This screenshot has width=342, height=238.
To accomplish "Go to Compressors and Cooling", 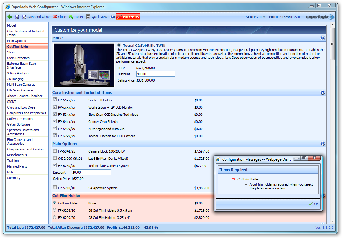I will [25, 149].
